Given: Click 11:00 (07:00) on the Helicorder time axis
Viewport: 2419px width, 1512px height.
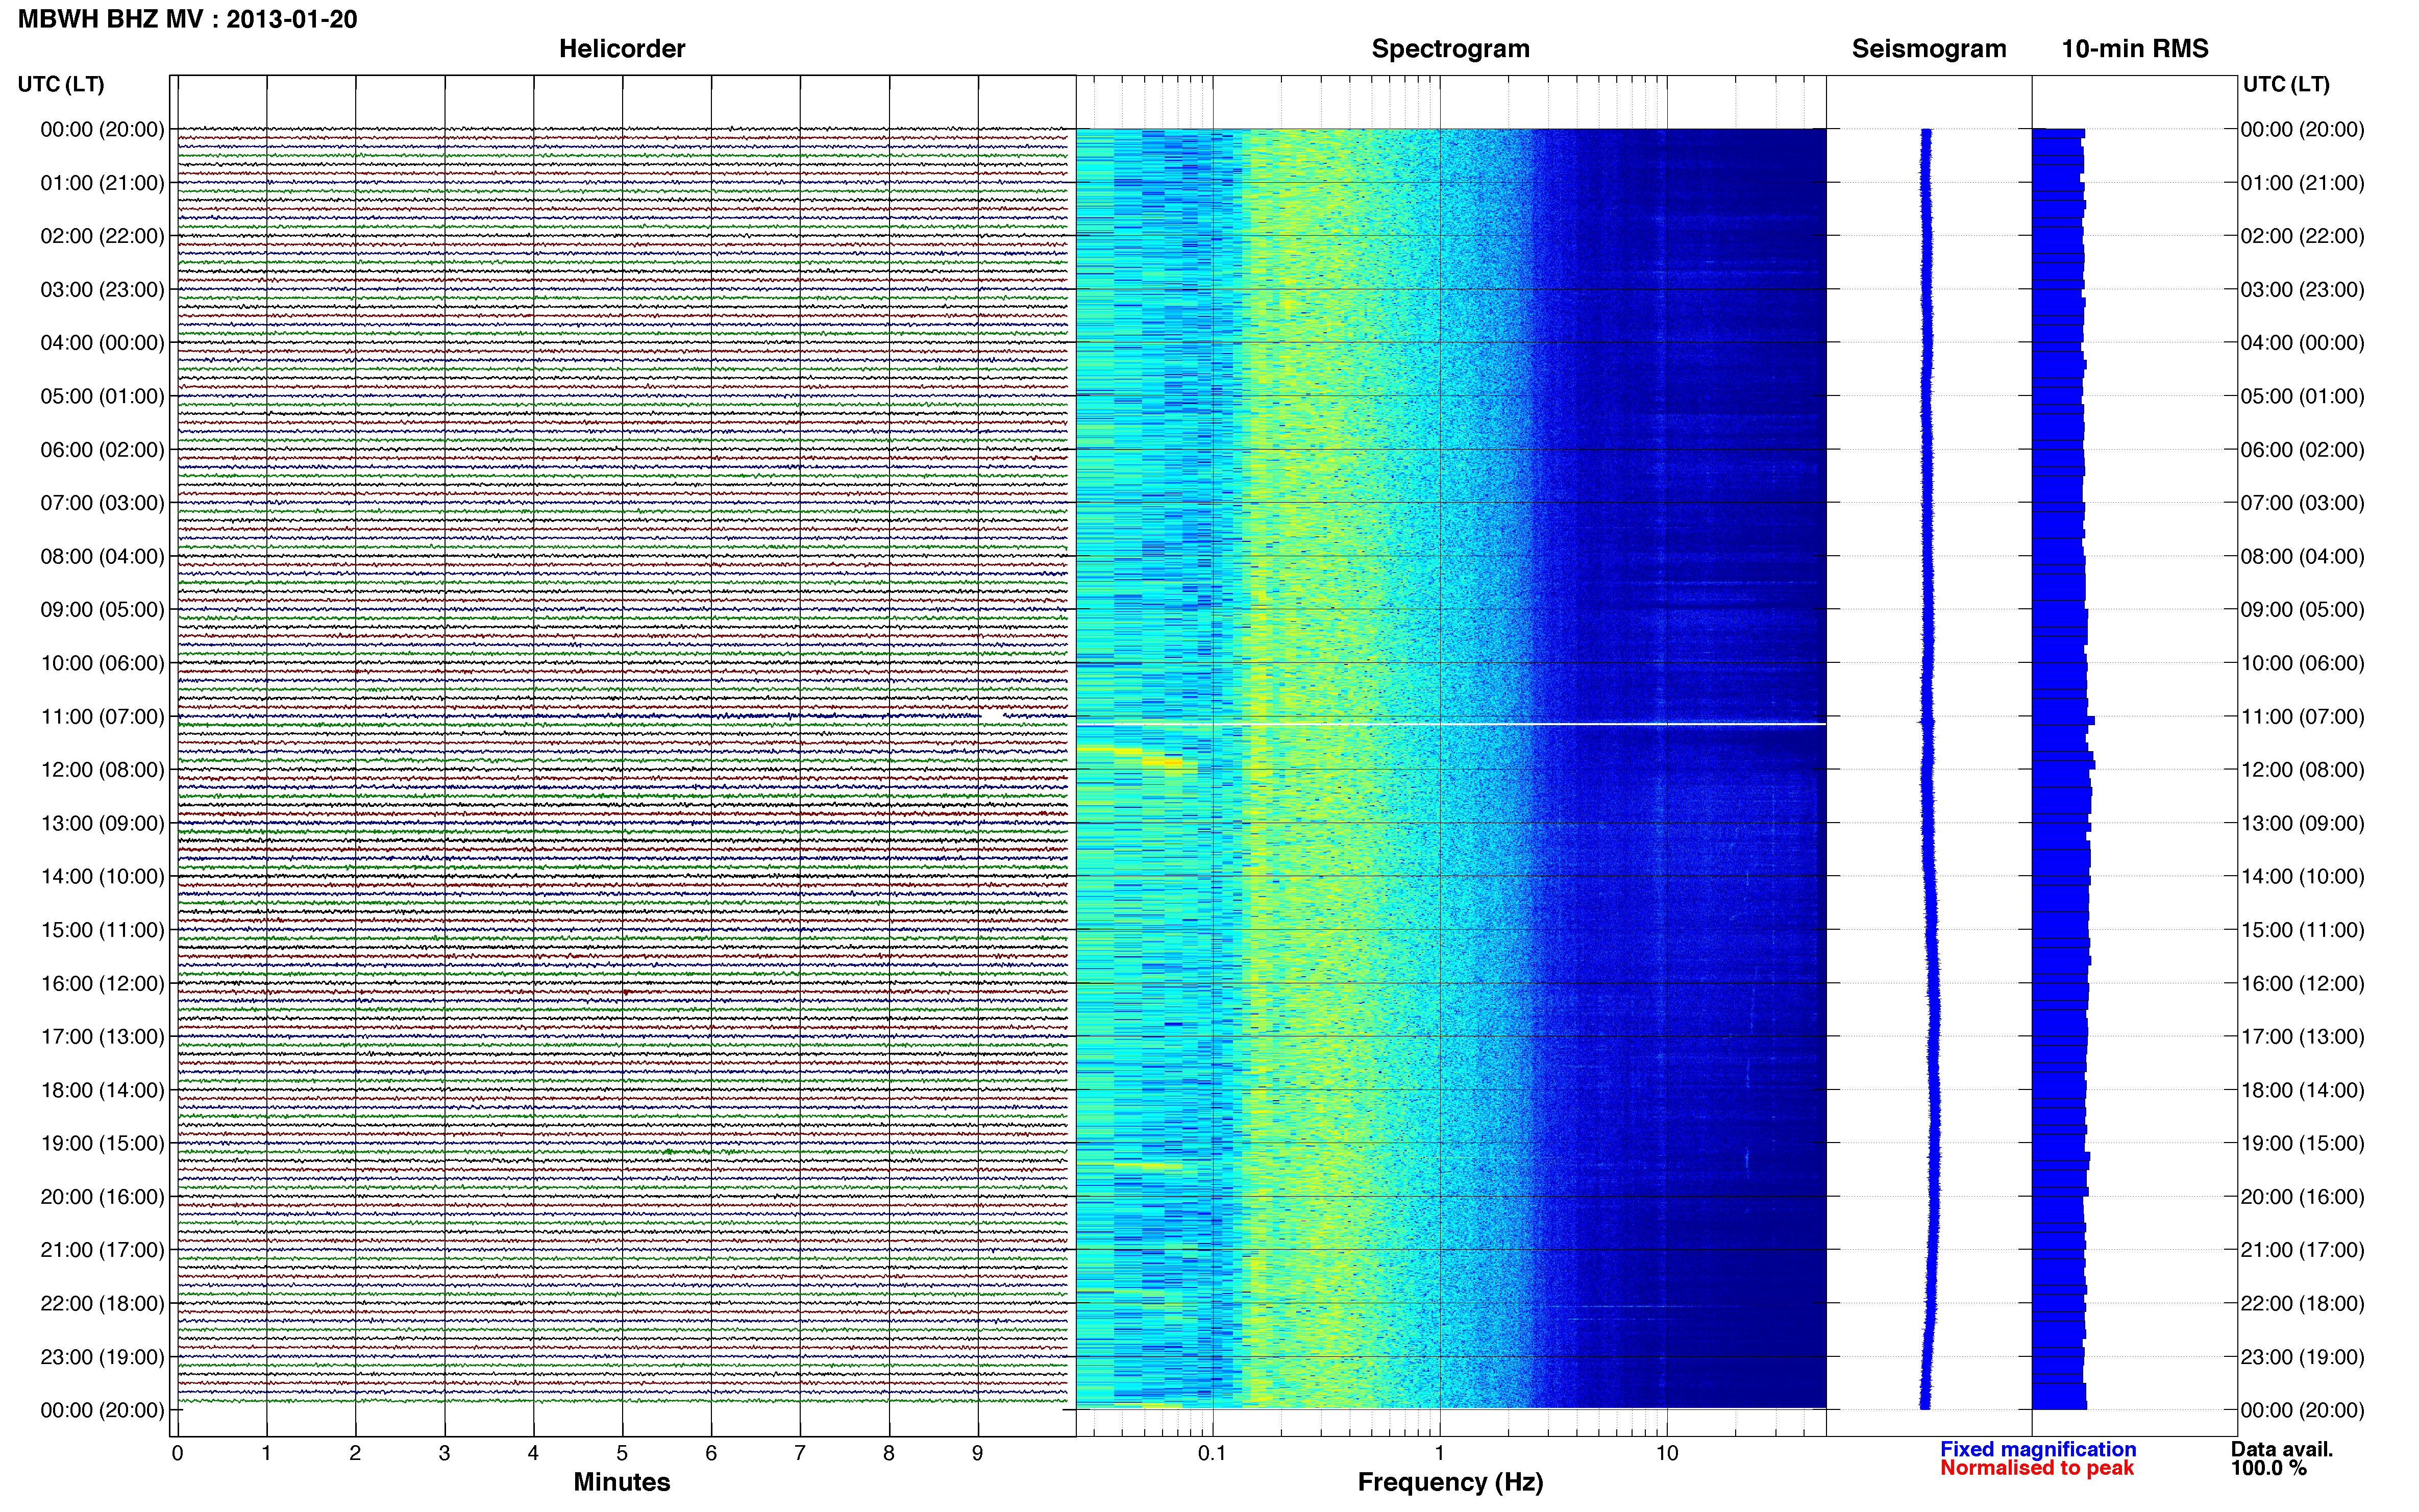Looking at the screenshot, I should click(102, 717).
